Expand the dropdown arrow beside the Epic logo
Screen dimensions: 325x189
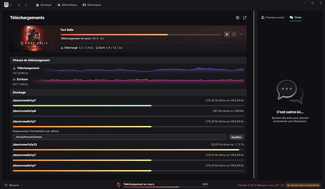pos(11,5)
